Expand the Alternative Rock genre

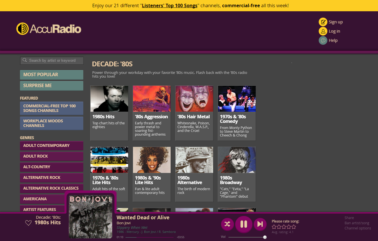point(51,178)
